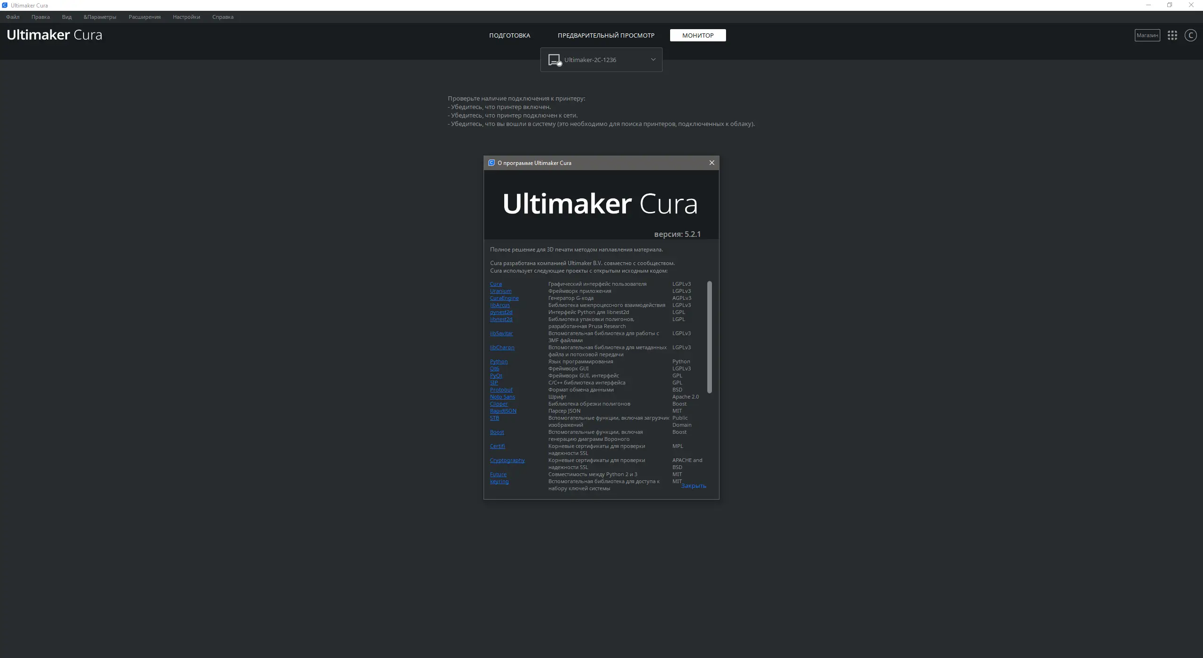Open the Расширения menu
This screenshot has width=1203, height=658.
click(144, 17)
